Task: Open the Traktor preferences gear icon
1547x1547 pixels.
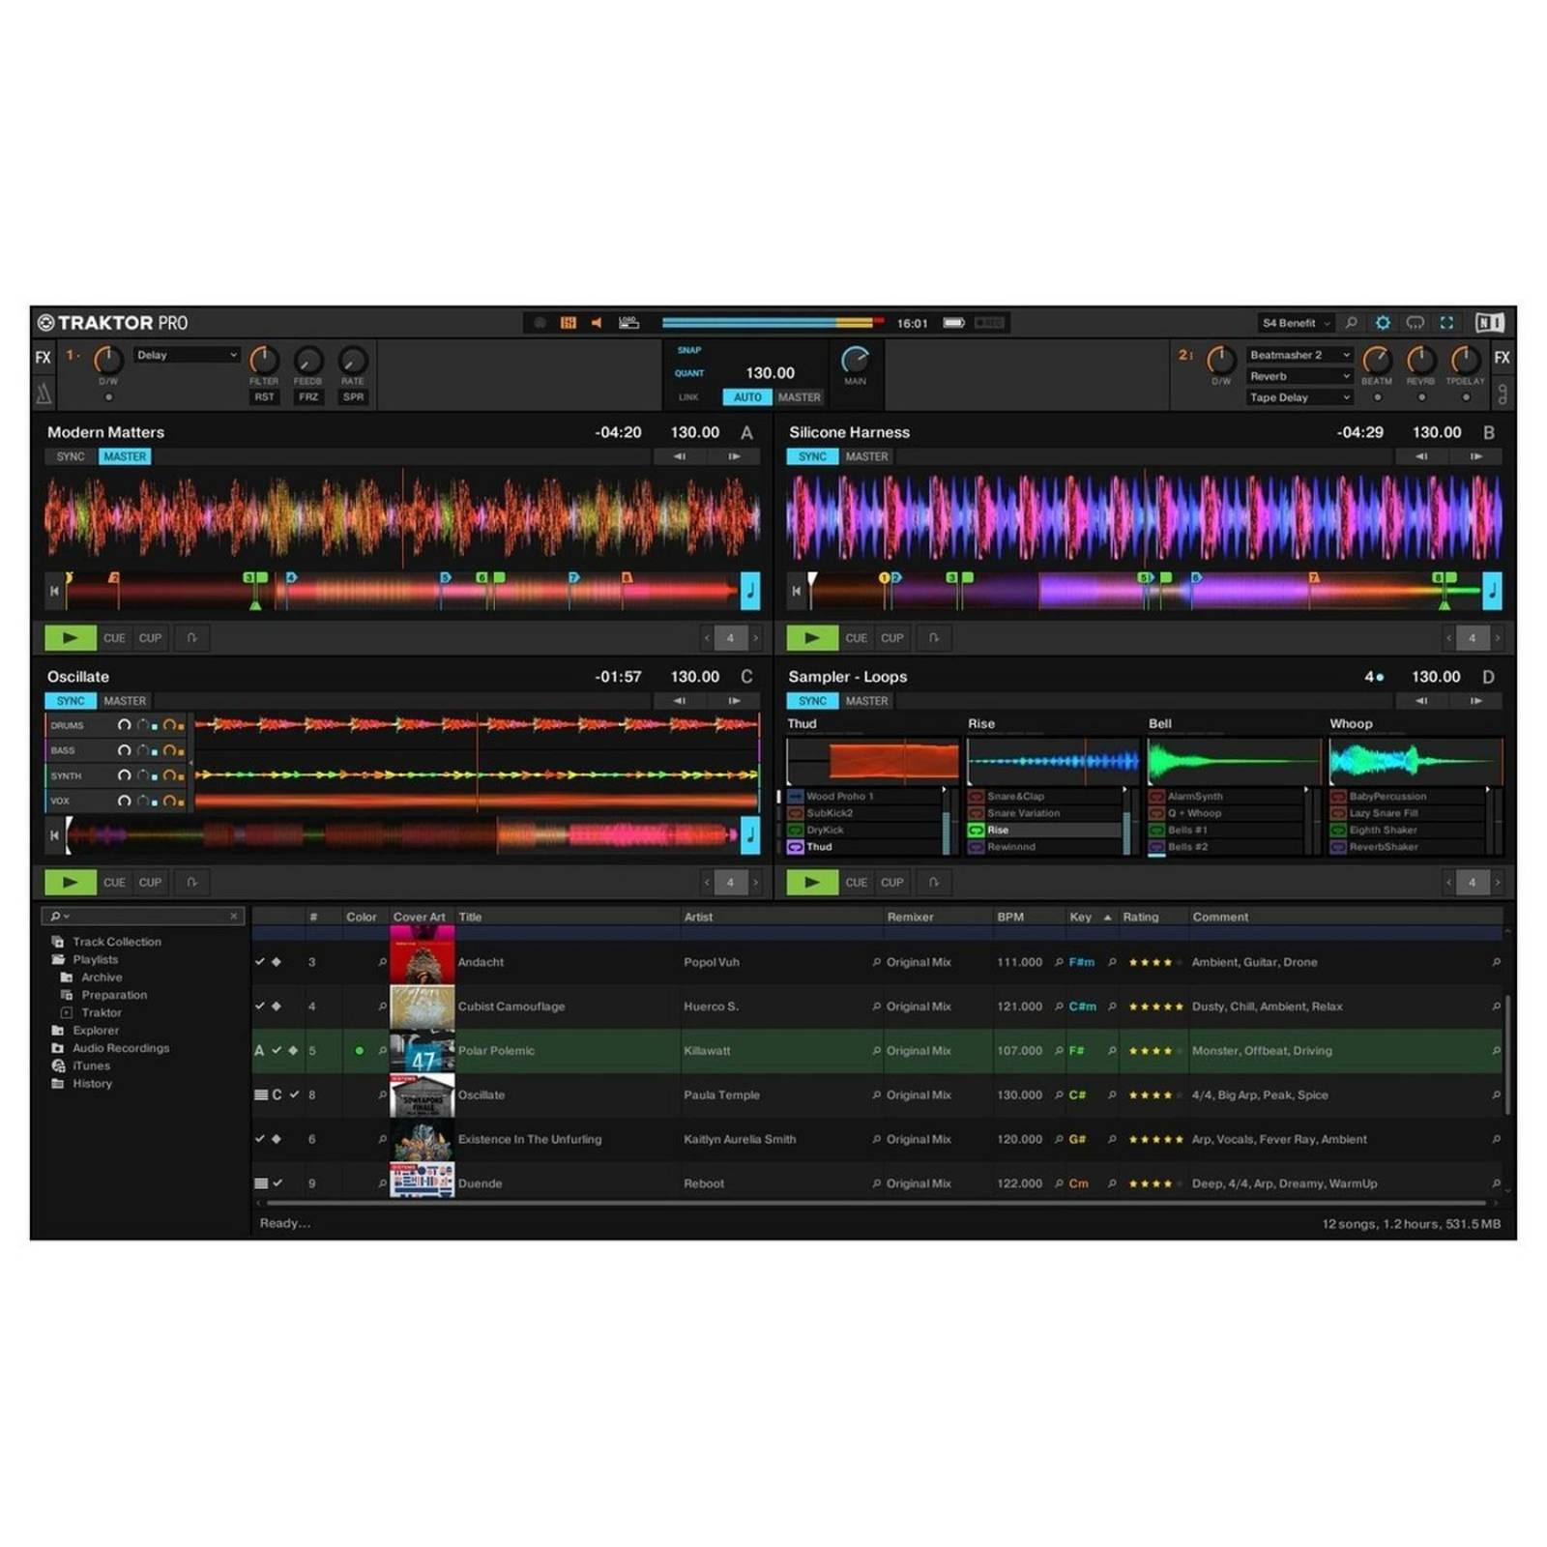Action: pos(1383,322)
